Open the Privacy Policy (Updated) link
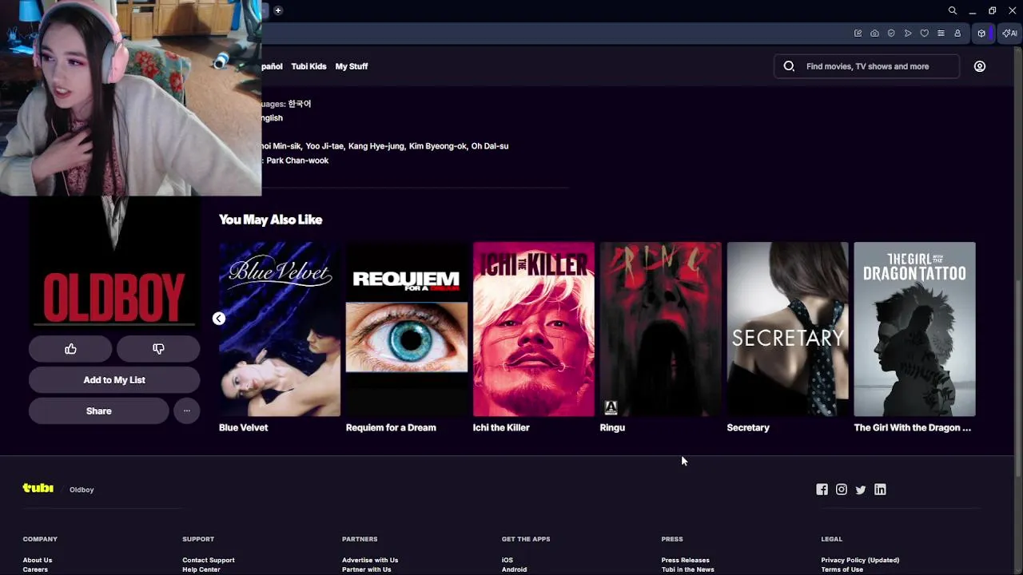 pos(860,560)
